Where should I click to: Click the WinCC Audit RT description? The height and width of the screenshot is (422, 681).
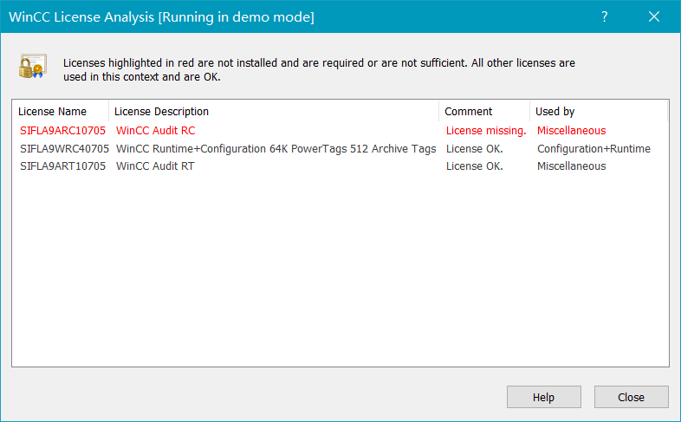tap(155, 166)
